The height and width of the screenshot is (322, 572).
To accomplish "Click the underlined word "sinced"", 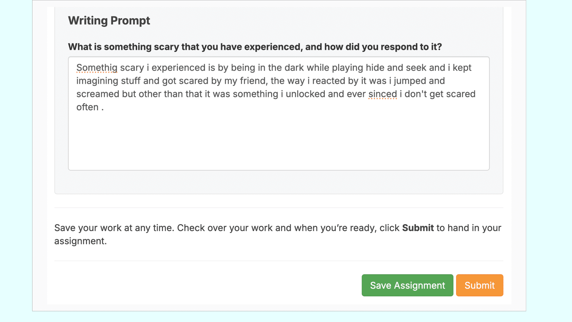I will tap(383, 94).
